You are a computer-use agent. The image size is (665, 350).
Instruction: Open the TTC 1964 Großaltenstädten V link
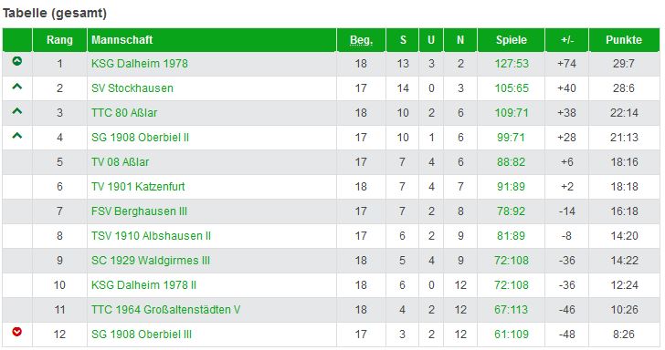[x=166, y=309]
